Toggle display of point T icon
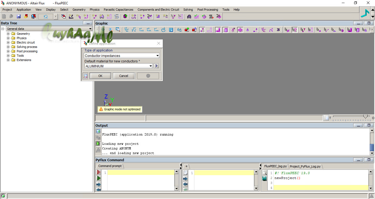375x199 pixels. [202, 30]
